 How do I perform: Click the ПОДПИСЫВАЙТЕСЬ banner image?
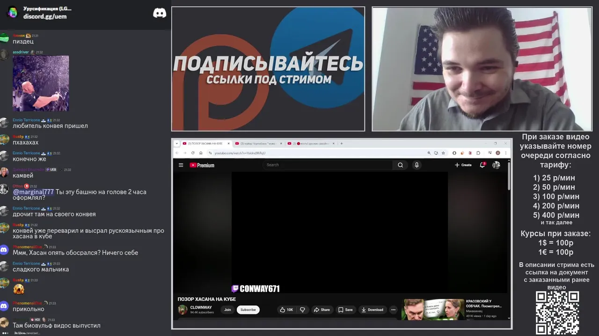point(268,69)
